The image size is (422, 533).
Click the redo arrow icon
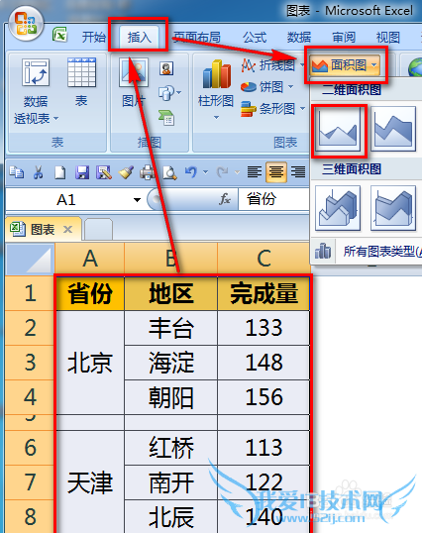pos(222,172)
